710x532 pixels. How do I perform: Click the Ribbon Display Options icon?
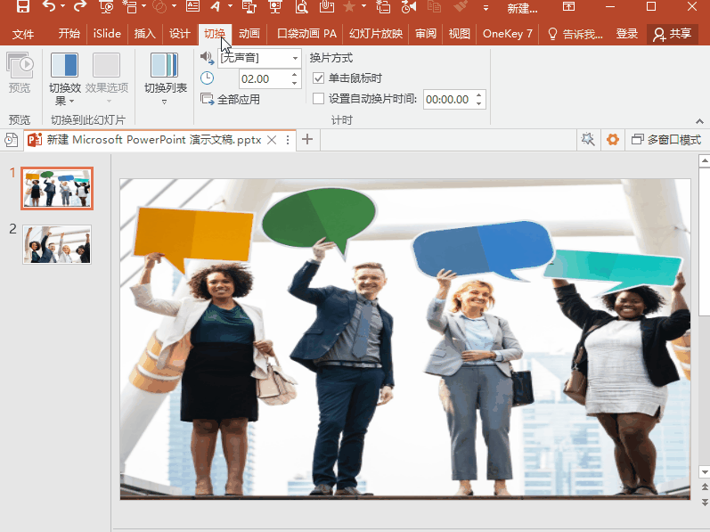tap(568, 6)
